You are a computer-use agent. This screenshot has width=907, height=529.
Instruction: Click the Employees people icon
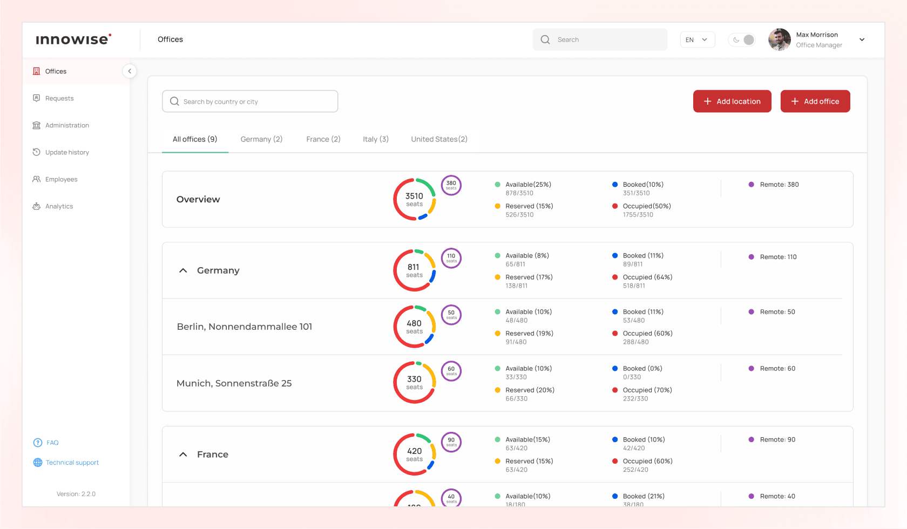tap(37, 179)
